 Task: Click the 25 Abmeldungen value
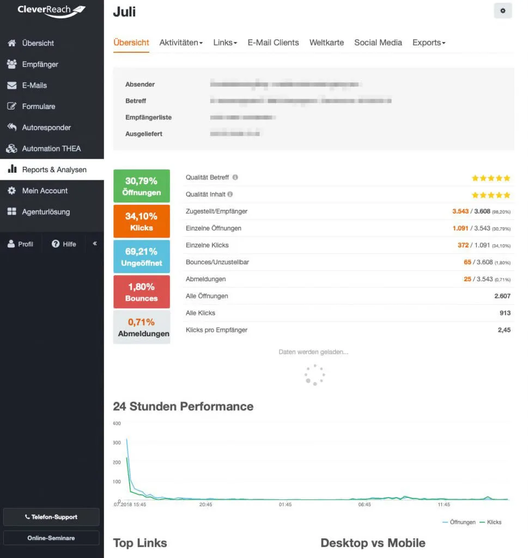pyautogui.click(x=467, y=279)
